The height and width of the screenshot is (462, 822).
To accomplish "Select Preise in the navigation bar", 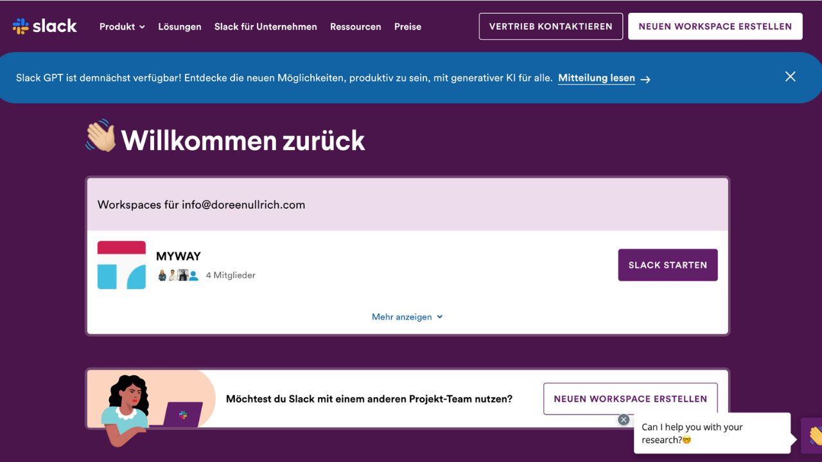I will tap(408, 27).
